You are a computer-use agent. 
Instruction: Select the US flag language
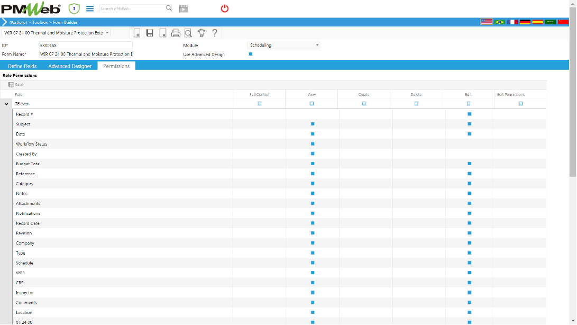(487, 22)
